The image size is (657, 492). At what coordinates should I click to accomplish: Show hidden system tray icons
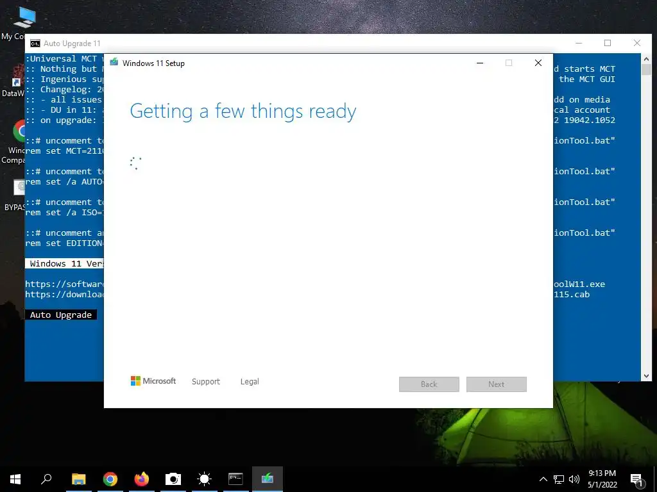pyautogui.click(x=543, y=479)
